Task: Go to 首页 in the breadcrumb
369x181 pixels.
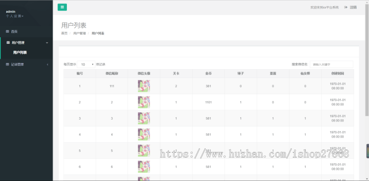Action: pyautogui.click(x=64, y=34)
